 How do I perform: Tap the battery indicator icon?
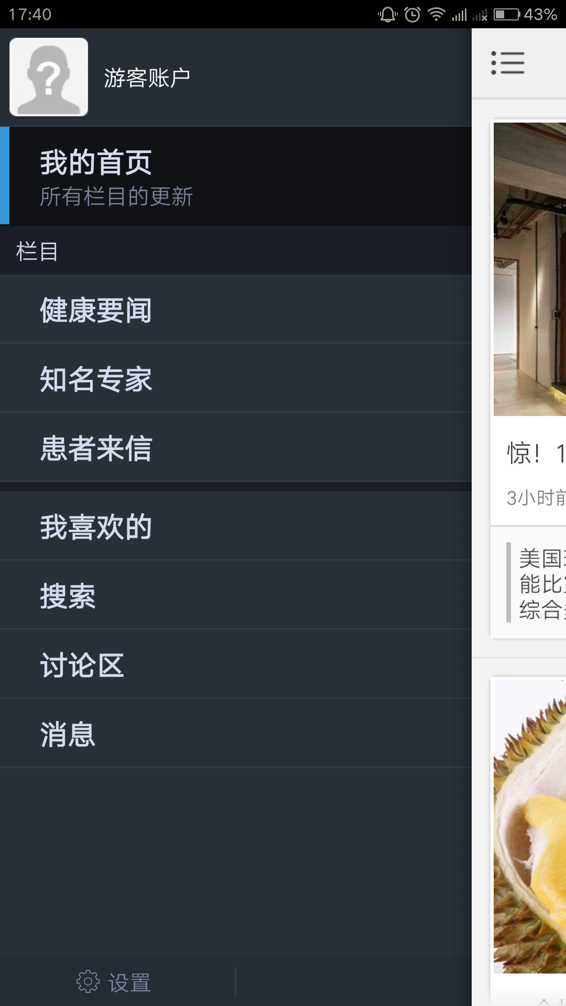click(x=507, y=14)
